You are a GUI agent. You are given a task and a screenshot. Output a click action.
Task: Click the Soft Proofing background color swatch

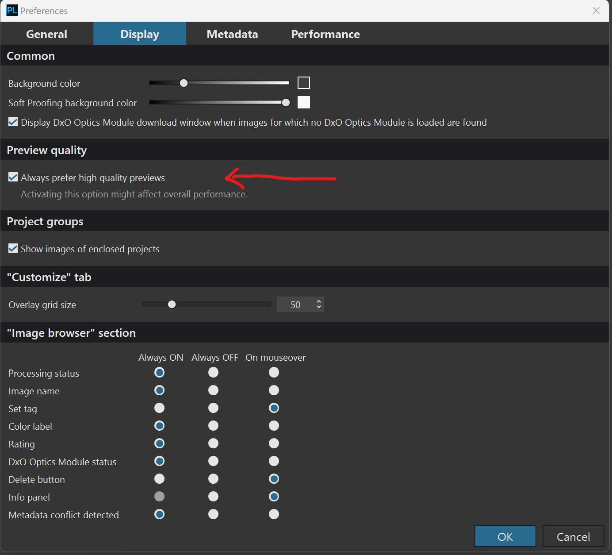tap(304, 102)
